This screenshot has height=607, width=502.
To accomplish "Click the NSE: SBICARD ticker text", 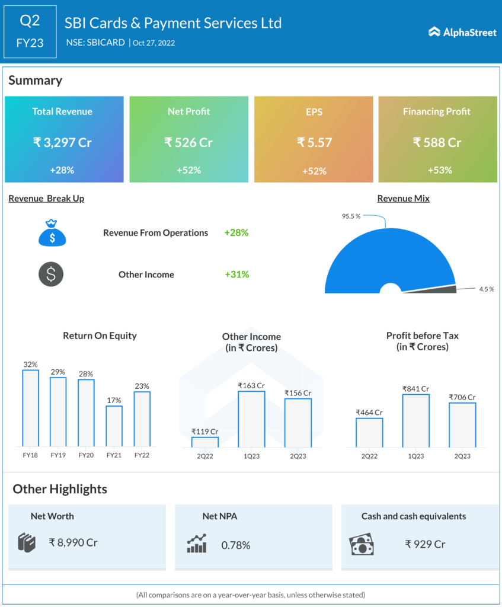I will (96, 43).
